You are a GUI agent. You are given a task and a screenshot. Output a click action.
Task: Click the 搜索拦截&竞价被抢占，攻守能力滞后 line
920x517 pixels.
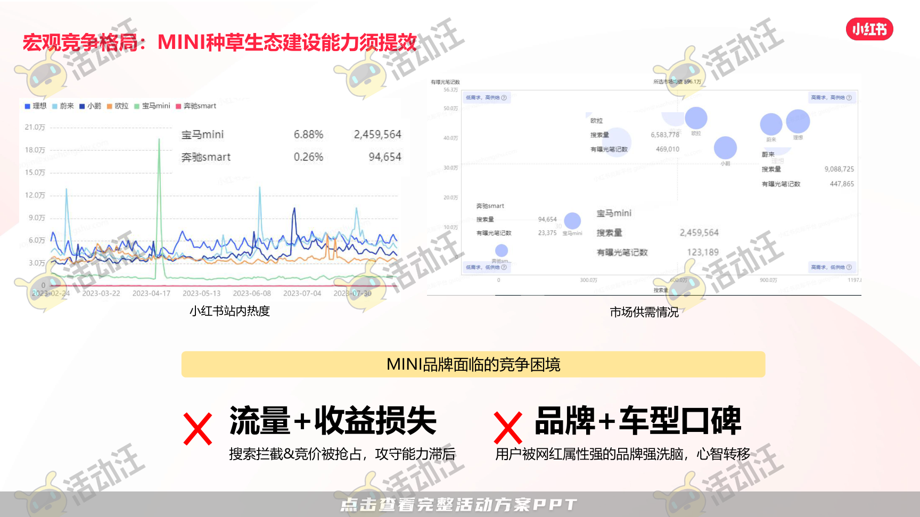pyautogui.click(x=342, y=454)
